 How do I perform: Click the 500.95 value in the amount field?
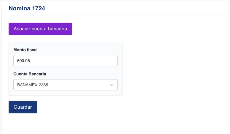click(24, 61)
